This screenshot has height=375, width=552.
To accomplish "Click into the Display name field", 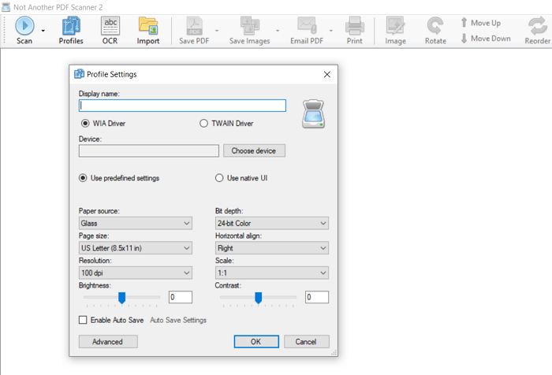I will point(182,106).
